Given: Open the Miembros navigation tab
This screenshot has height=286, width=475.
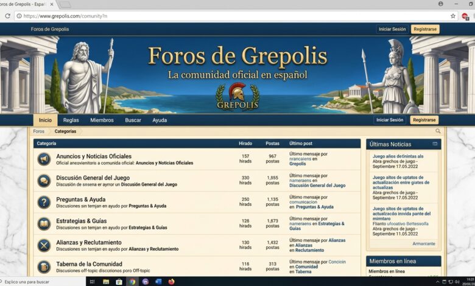Looking at the screenshot, I should [102, 120].
